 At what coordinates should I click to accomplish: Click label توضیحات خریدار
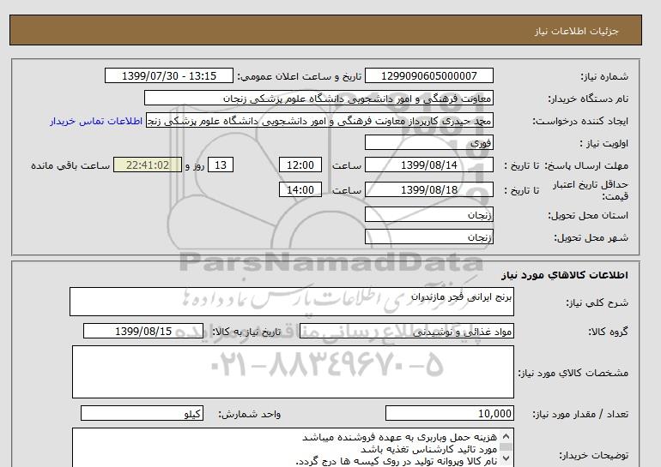pos(593,455)
